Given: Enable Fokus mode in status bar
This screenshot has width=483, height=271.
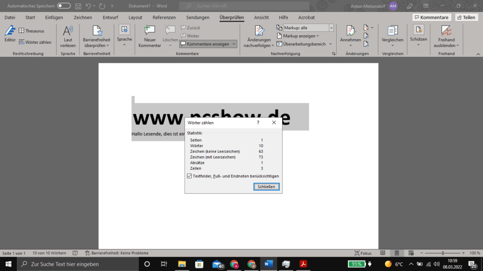Looking at the screenshot, I should pyautogui.click(x=363, y=253).
